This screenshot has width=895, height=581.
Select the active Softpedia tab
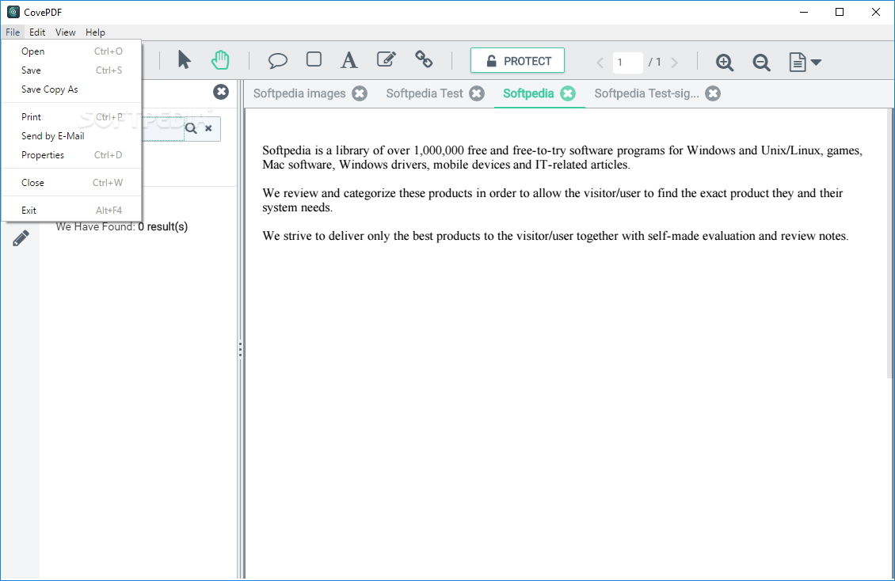point(528,93)
